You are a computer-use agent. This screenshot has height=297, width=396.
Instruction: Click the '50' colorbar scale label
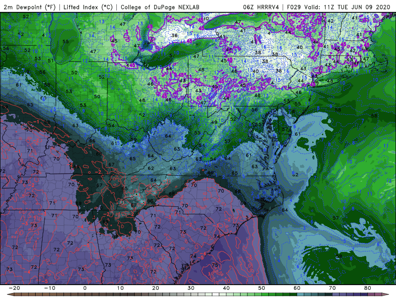(262, 288)
